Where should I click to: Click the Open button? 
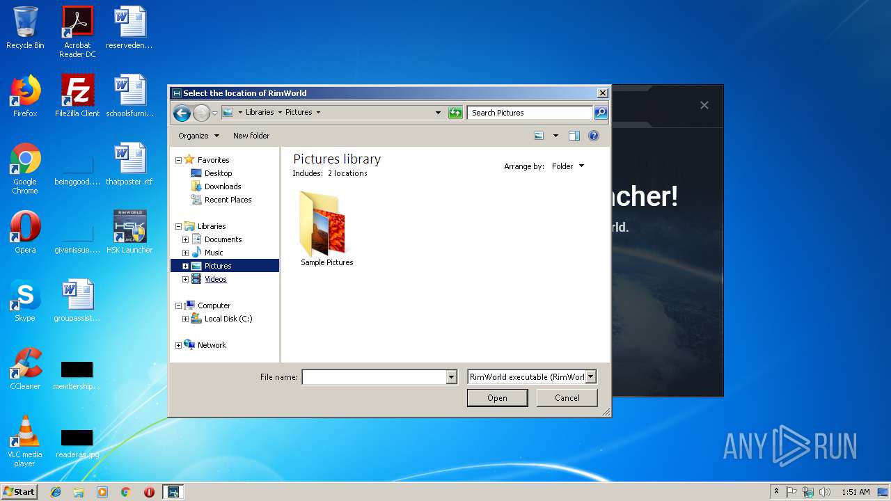coord(497,398)
